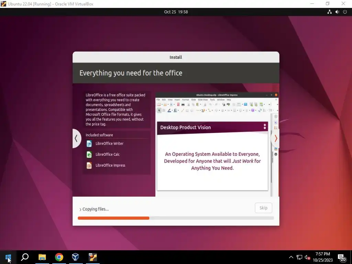Click the LibreOffice Writer icon
The width and height of the screenshot is (352, 264).
click(89, 143)
